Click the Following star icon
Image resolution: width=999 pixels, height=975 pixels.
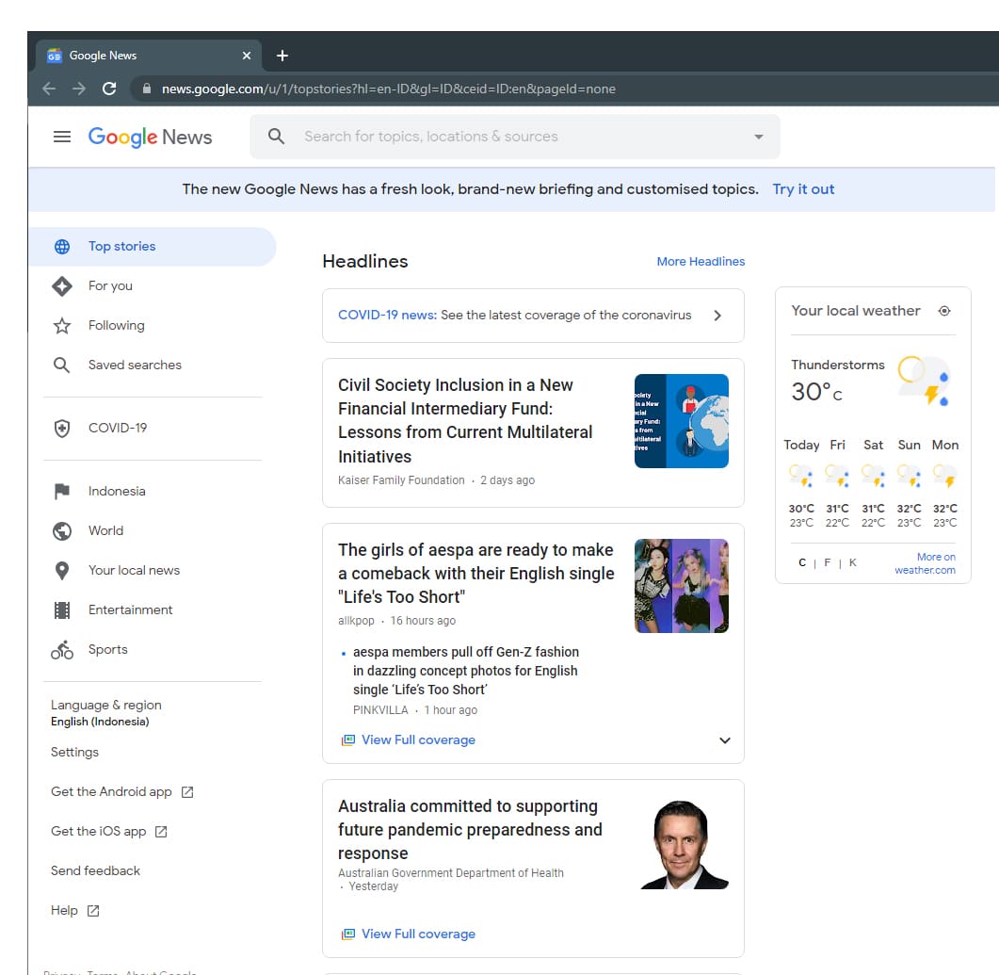coord(62,326)
